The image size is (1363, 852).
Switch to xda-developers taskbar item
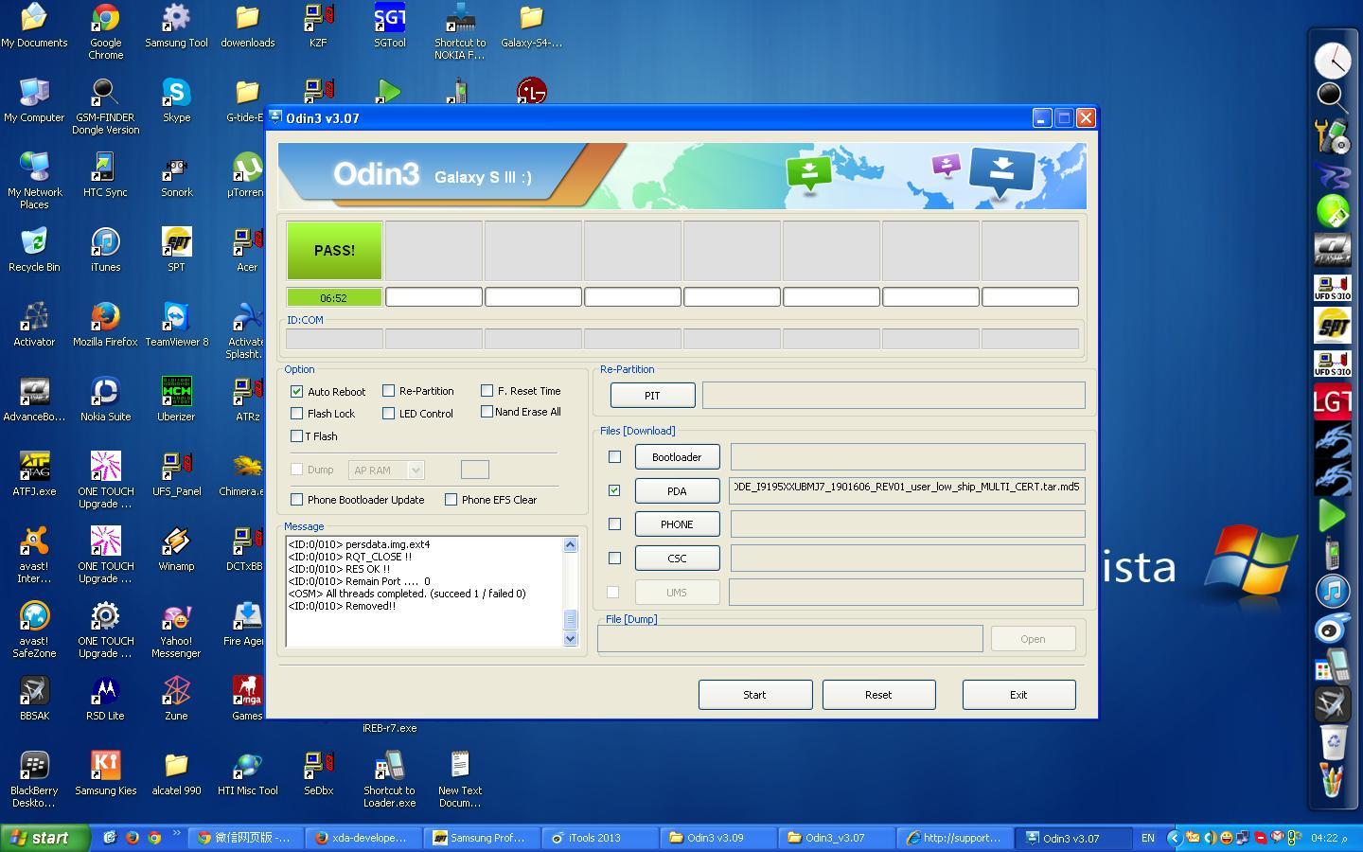coord(365,838)
